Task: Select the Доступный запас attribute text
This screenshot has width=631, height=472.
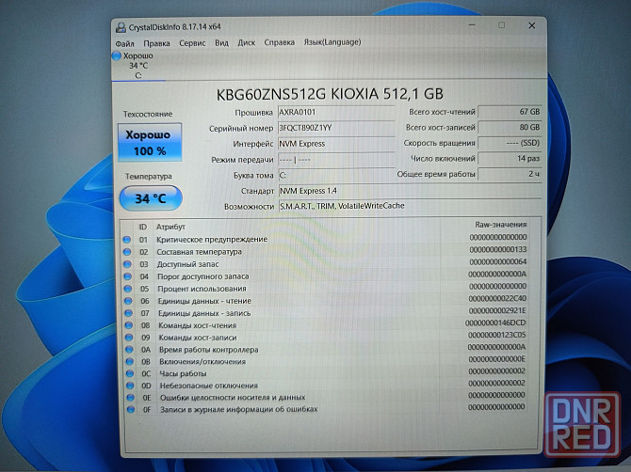Action: pos(188,264)
